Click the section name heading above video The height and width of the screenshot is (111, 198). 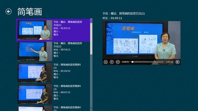coord(124,14)
